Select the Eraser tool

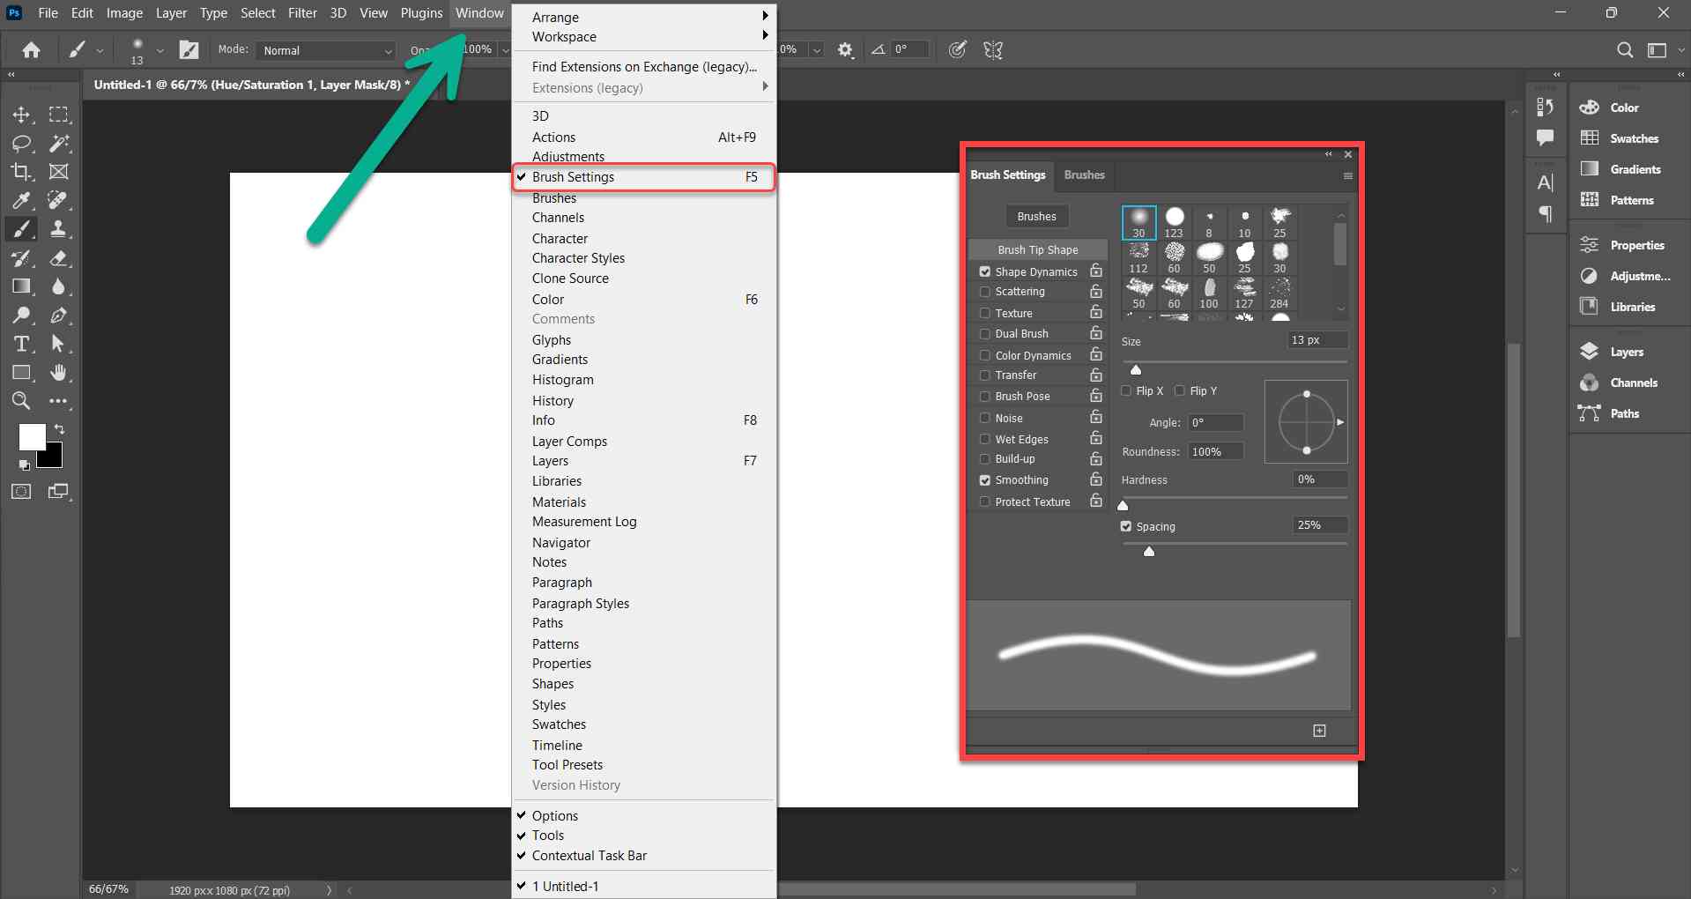[59, 258]
